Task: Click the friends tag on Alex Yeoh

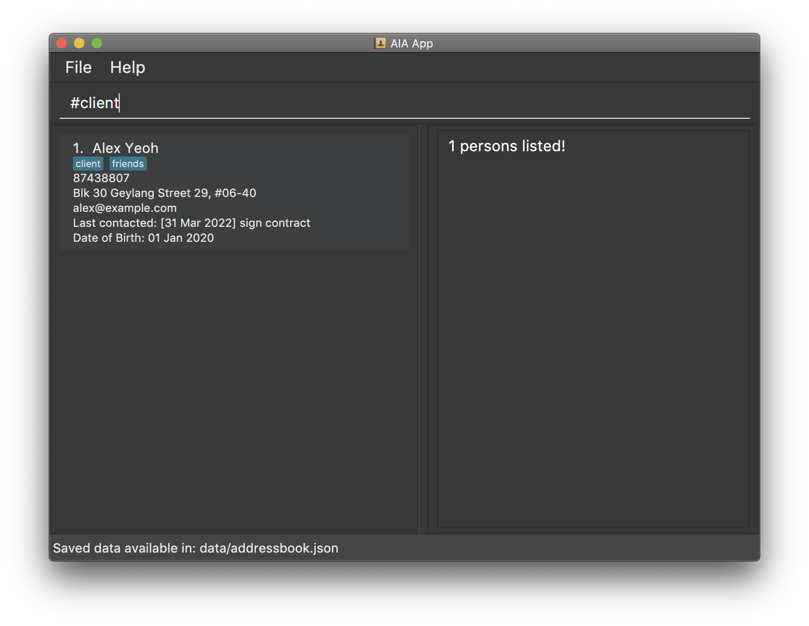Action: 128,164
